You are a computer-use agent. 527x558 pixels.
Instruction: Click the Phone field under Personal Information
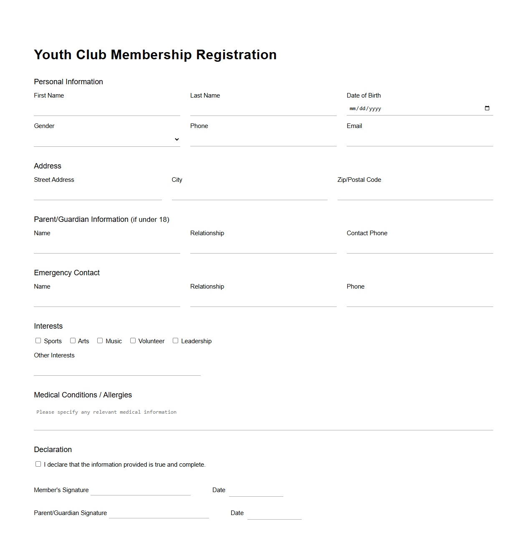(263, 141)
